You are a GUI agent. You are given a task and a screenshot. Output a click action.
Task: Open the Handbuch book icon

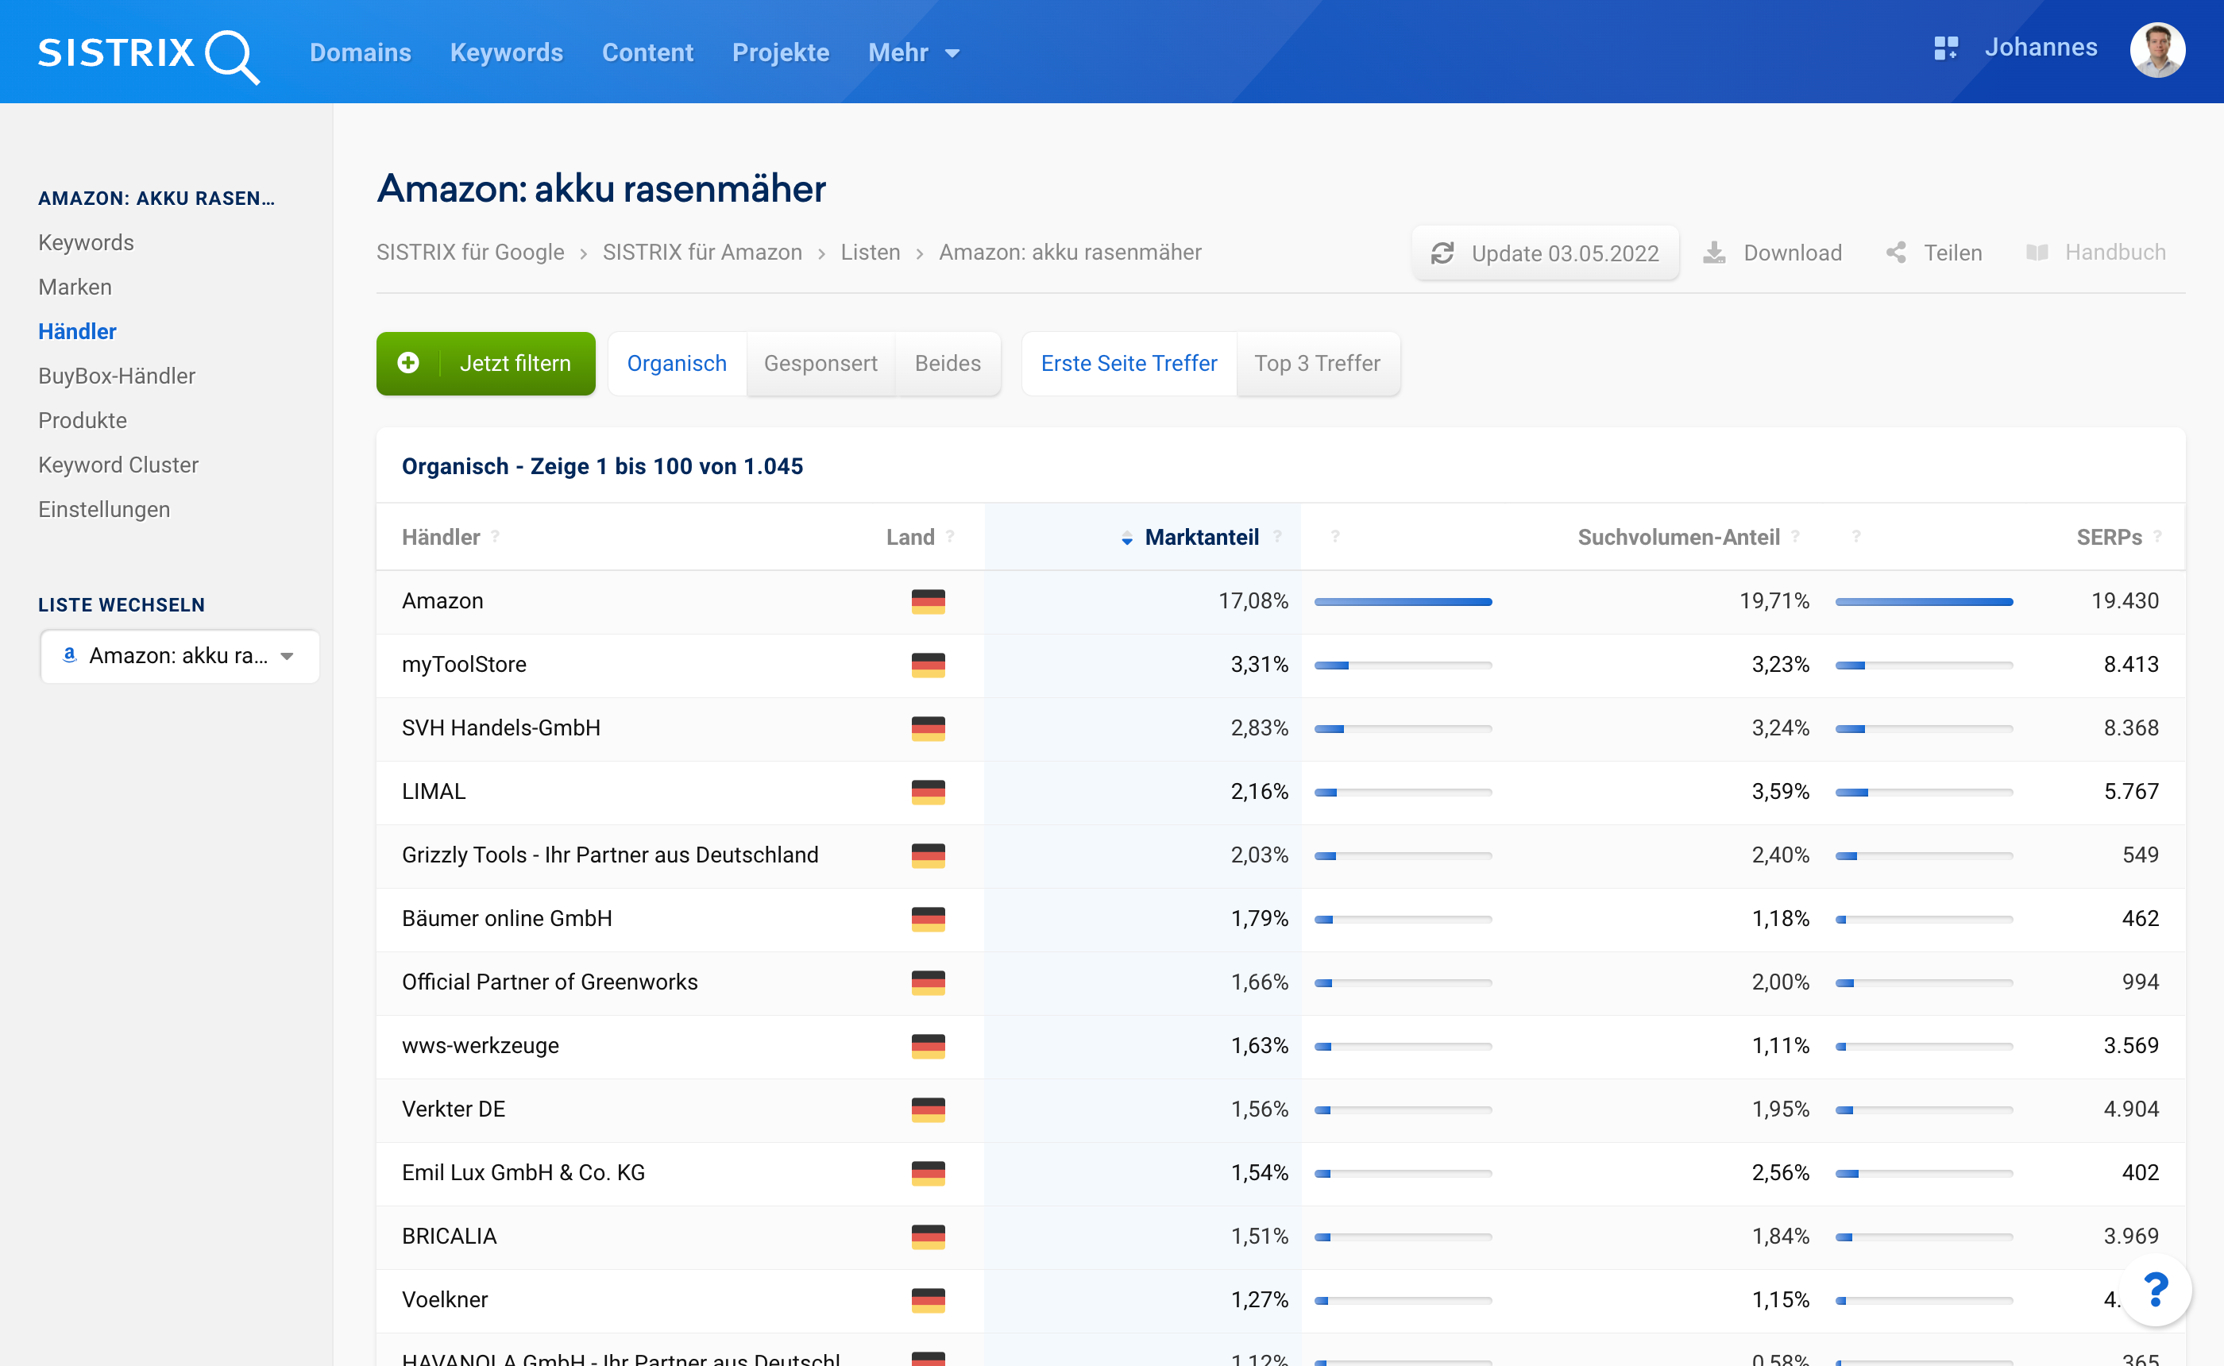click(2036, 253)
